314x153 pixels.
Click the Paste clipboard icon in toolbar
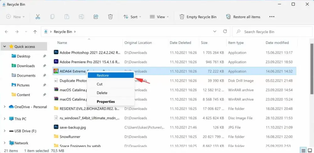67,17
